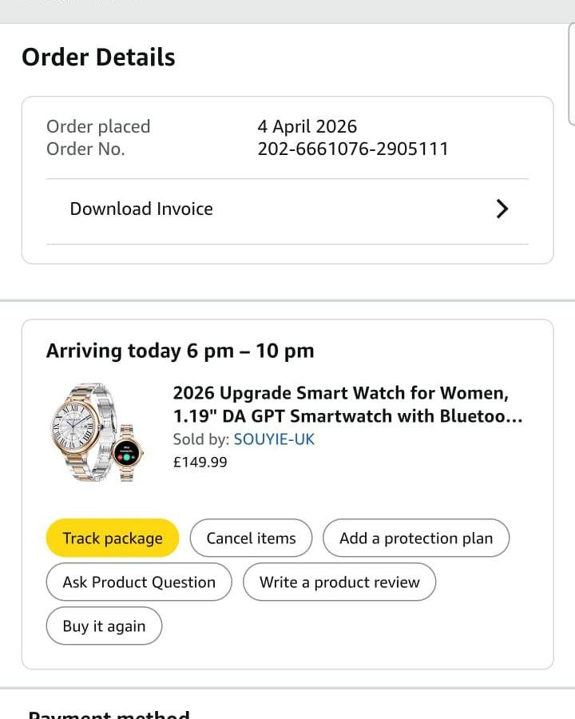This screenshot has width=575, height=719.
Task: Click the Track package button
Action: (x=113, y=538)
